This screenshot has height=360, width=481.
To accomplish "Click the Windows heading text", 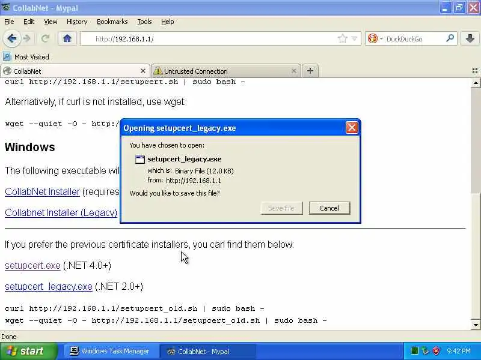I will [29, 147].
